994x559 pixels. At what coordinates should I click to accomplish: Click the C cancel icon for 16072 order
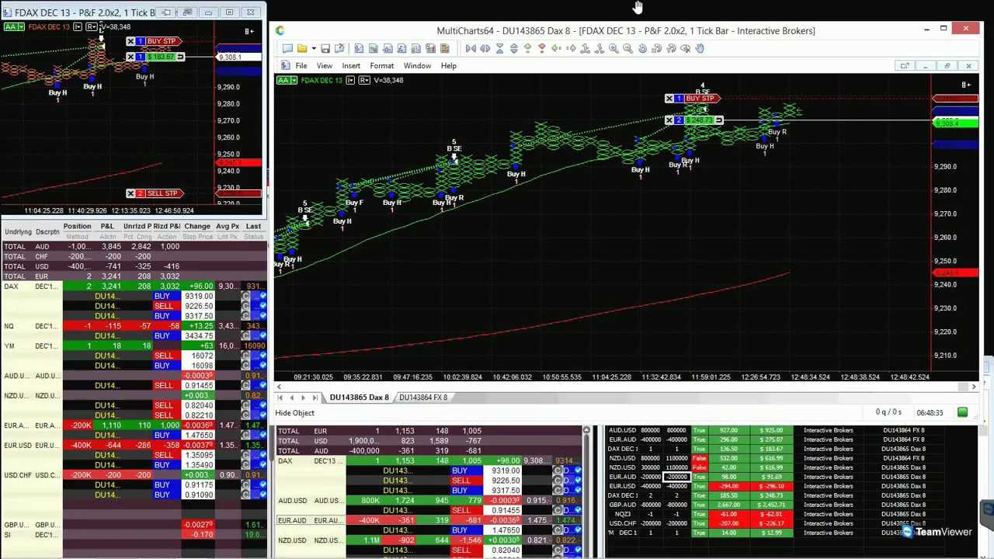click(x=245, y=356)
